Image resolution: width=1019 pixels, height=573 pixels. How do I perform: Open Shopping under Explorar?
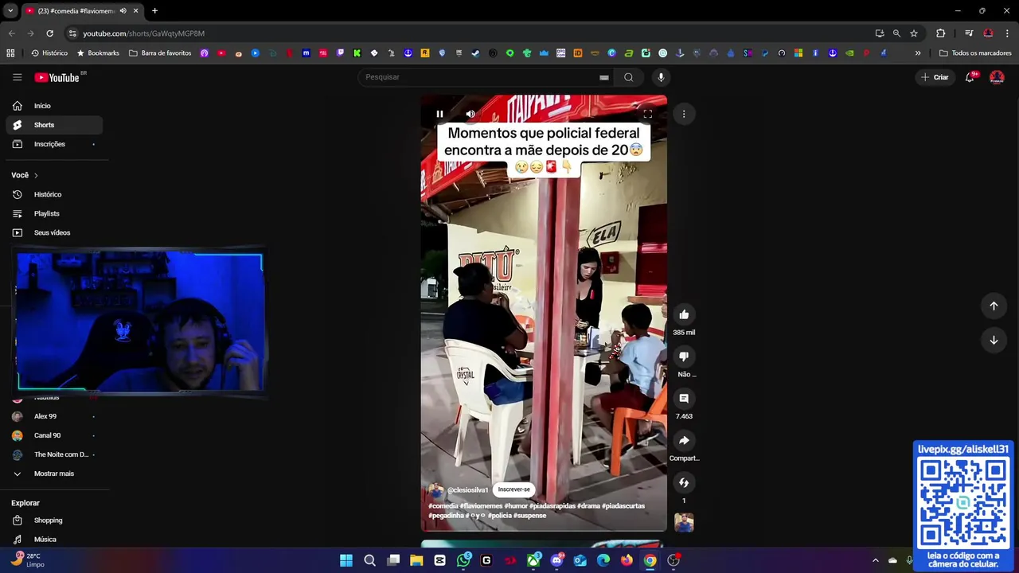[x=54, y=520]
